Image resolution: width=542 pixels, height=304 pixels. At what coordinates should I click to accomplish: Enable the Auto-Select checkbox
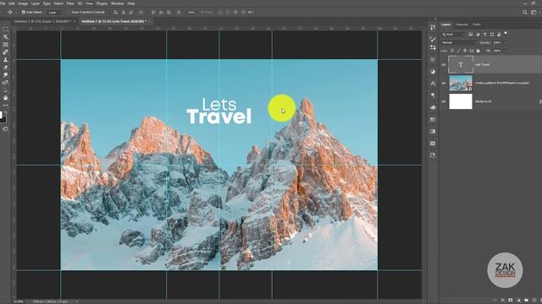(x=24, y=12)
